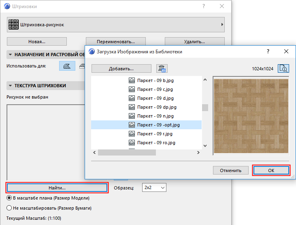296x225 pixels.
Task: Click the file icon of Паркет - 09 d.jpg
Action: 132,98
